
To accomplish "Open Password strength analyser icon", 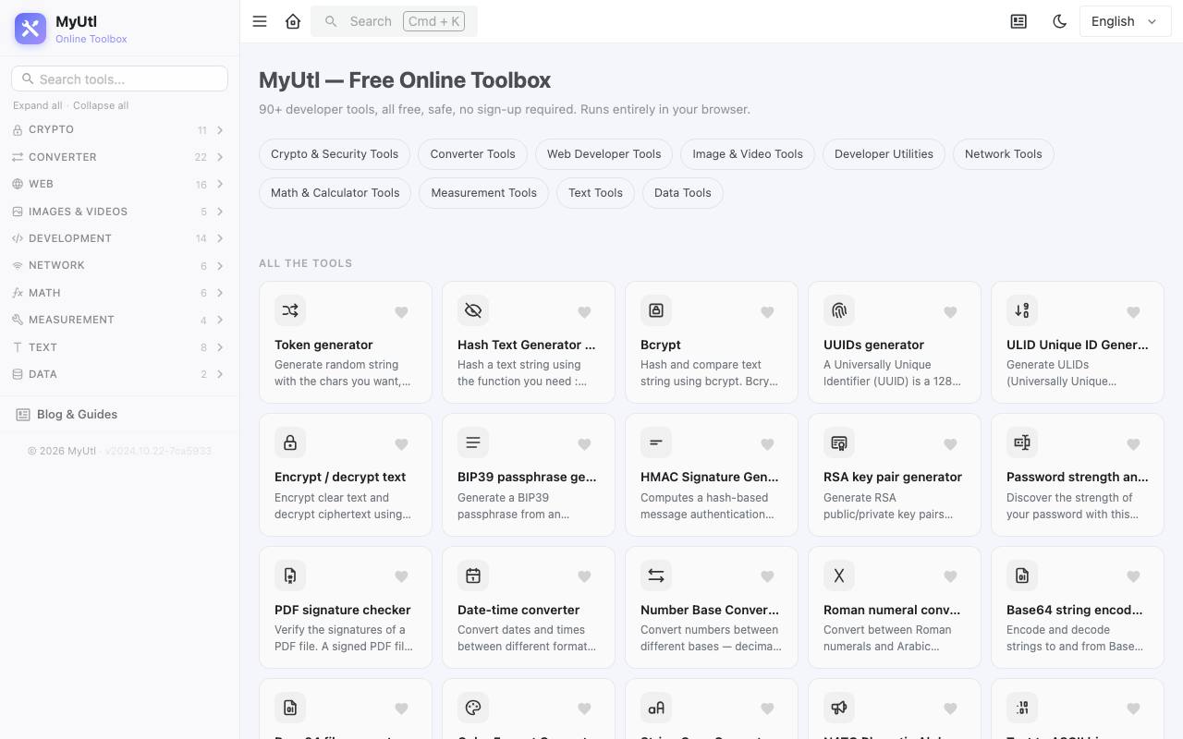I will (1022, 442).
